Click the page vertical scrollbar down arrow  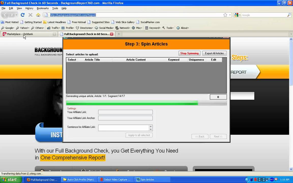[x=291, y=169]
